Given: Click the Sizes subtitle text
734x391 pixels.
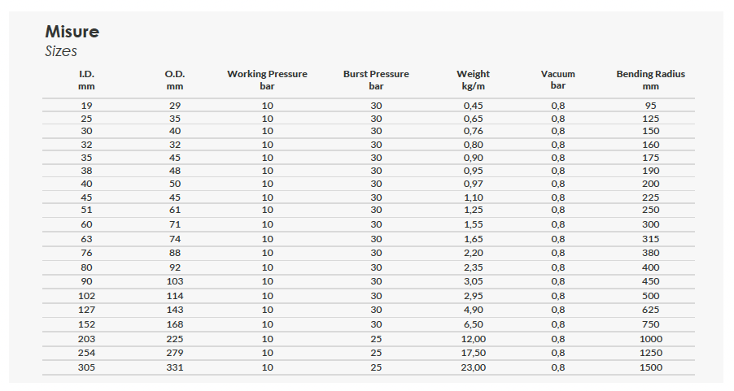Looking at the screenshot, I should click(x=61, y=51).
